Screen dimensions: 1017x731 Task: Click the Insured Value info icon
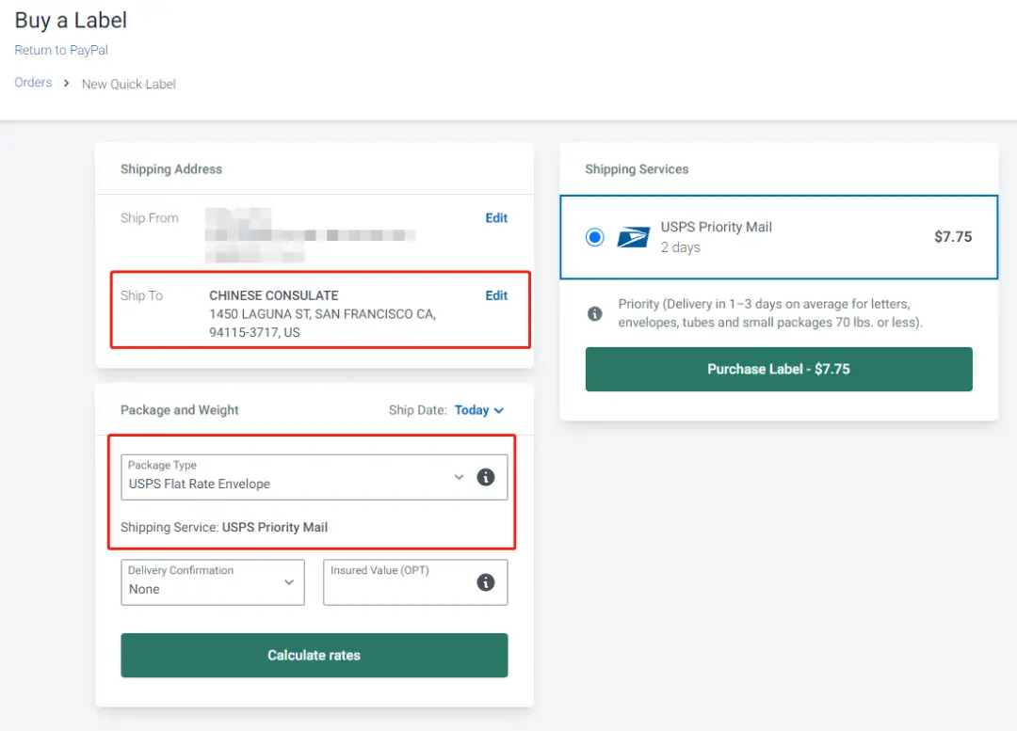point(486,582)
